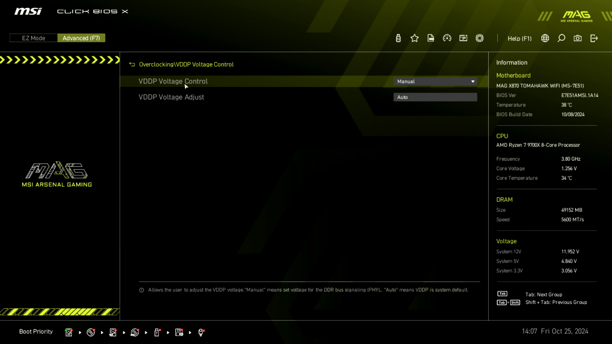
Task: Switch to EZ Mode
Action: (33, 38)
